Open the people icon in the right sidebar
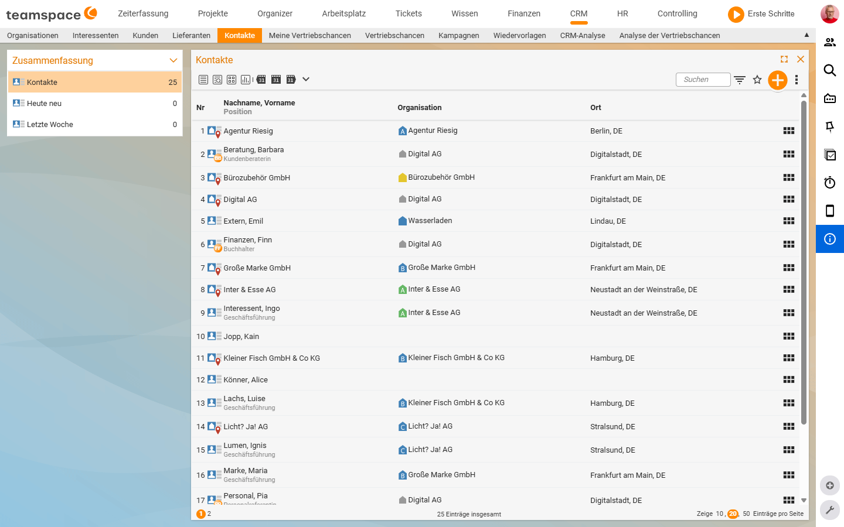Image resolution: width=844 pixels, height=527 pixels. (x=830, y=42)
